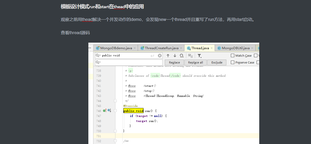This screenshot has width=311, height=144.
Task: Click the heading about run和start template pattern
Action: [102, 7]
